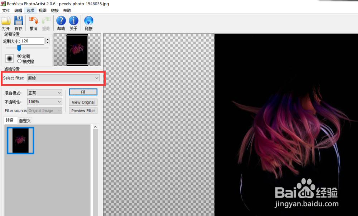Open the Select filter dropdown showing 原始
Screen dimensions: 358x216
click(63, 78)
